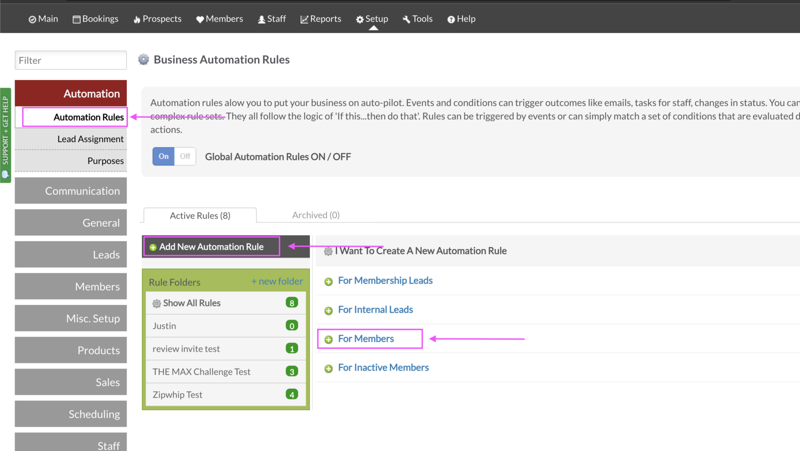Select the For Members rule type link
The width and height of the screenshot is (800, 451).
[366, 338]
